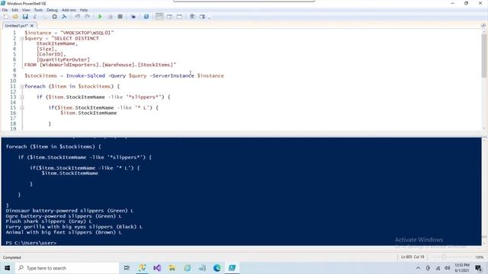Open a new remote PowerShell tab

pos(133,17)
